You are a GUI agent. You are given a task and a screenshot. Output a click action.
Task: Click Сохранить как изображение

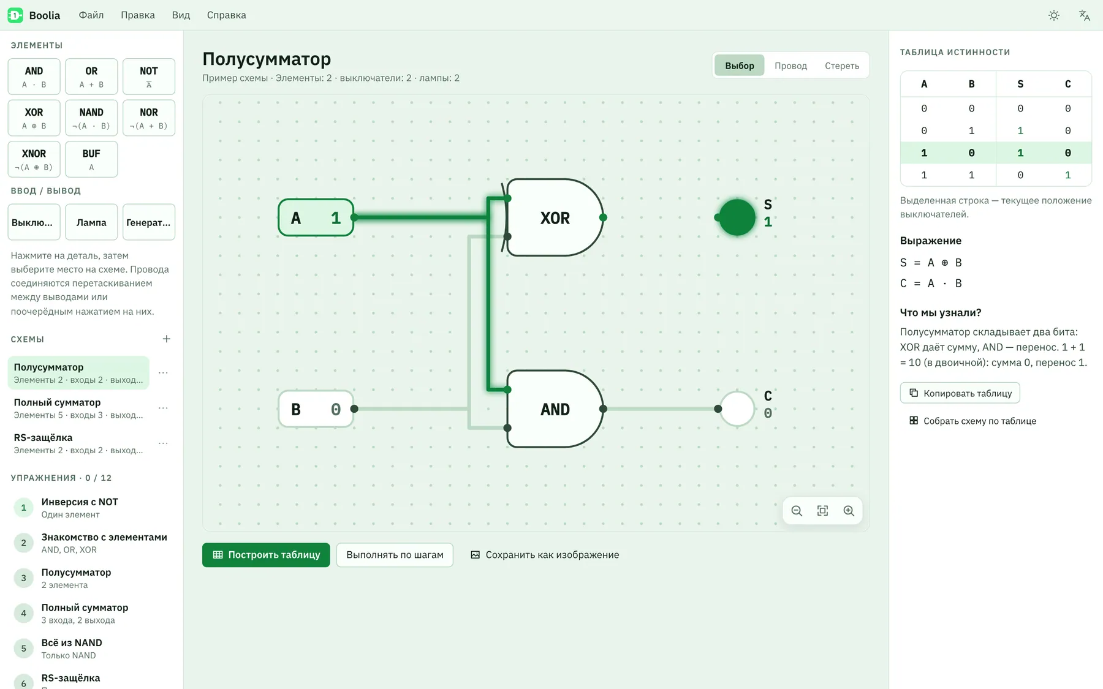[545, 555]
